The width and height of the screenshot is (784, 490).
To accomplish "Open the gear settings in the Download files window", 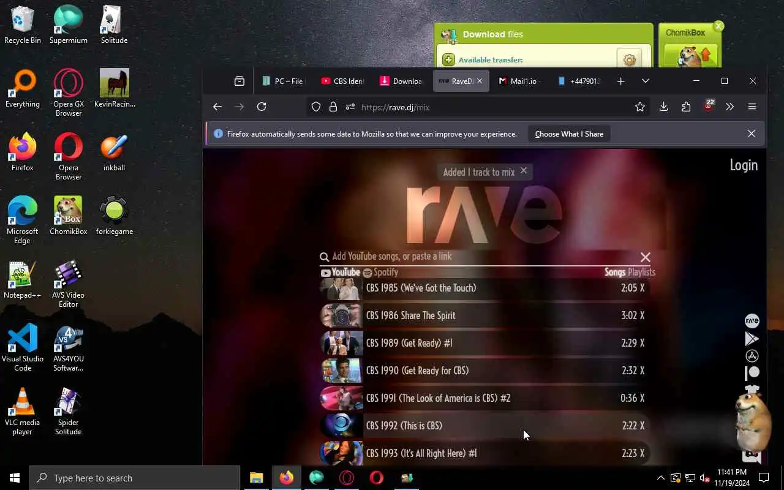I will click(x=629, y=59).
